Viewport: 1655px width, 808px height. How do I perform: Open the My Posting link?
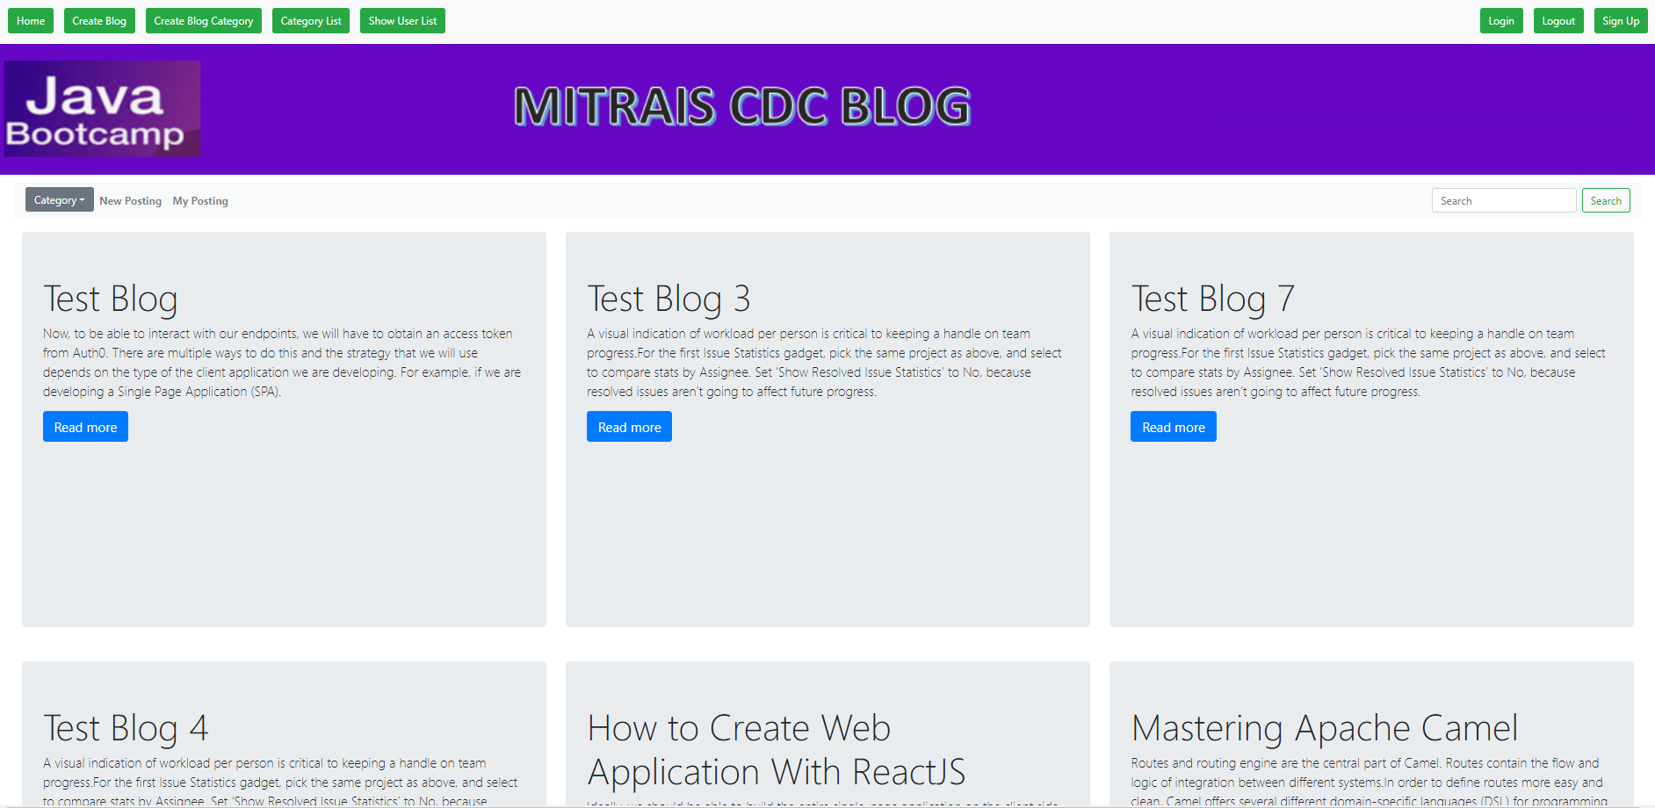(x=200, y=201)
